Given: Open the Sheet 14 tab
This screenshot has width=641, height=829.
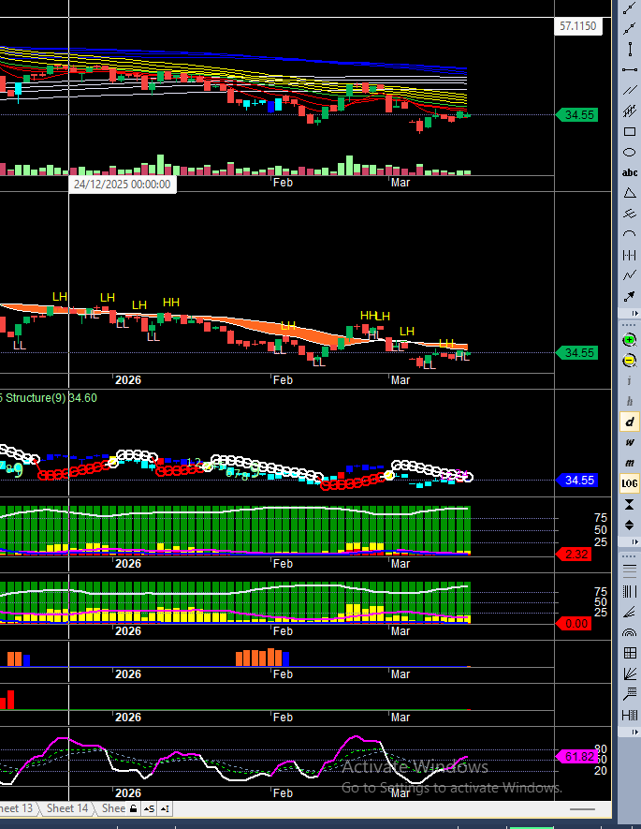Looking at the screenshot, I should pyautogui.click(x=67, y=808).
